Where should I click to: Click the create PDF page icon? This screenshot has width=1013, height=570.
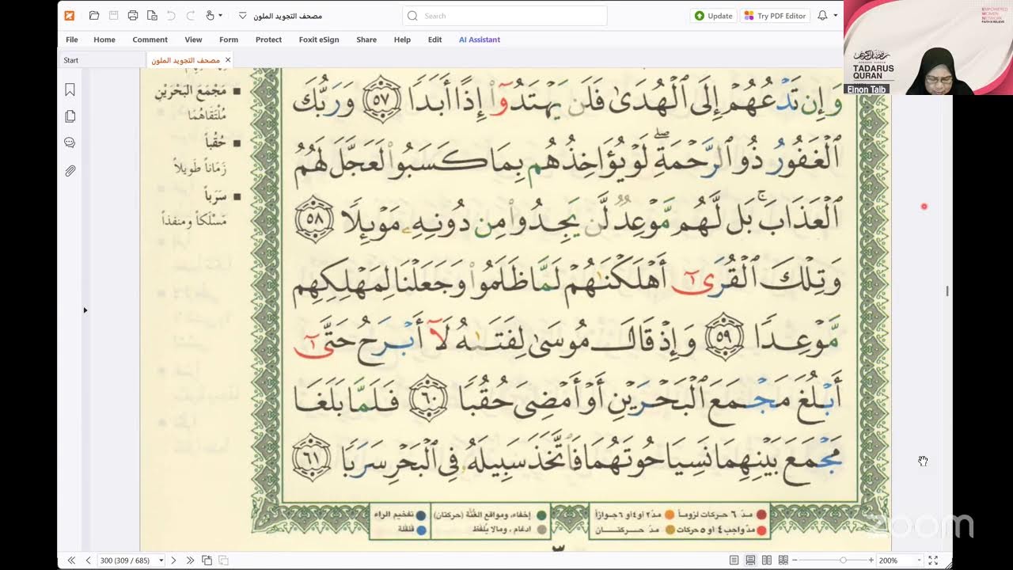pos(152,16)
